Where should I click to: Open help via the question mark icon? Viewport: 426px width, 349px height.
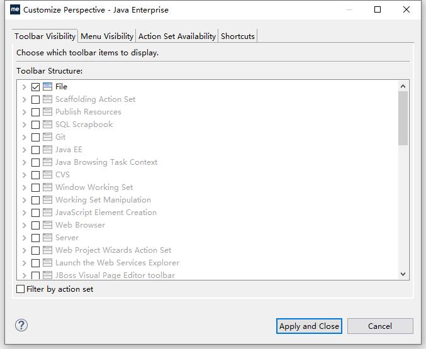pos(21,325)
